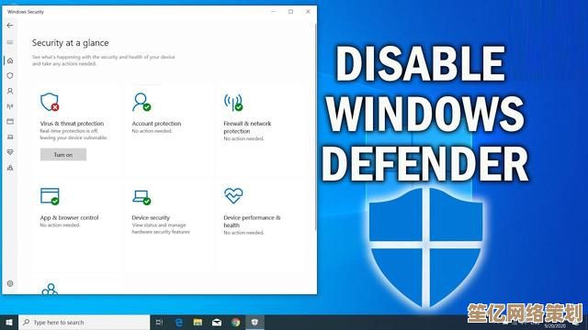588x330 pixels.
Task: Select Windows Security taskbar icon
Action: 254,322
